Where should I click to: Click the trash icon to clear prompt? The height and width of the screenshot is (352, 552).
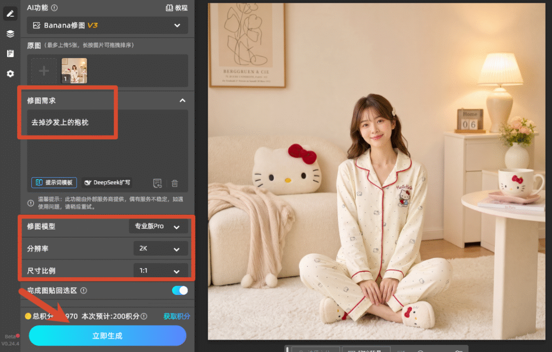click(x=175, y=183)
